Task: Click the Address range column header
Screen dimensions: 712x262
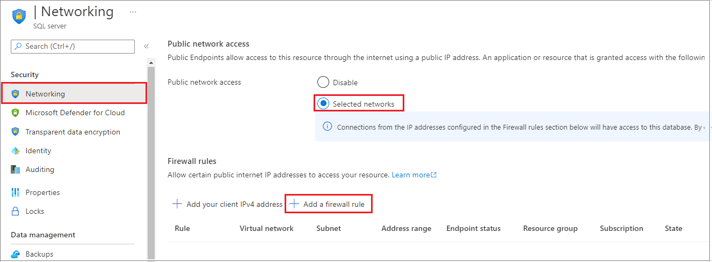Action: click(x=406, y=229)
